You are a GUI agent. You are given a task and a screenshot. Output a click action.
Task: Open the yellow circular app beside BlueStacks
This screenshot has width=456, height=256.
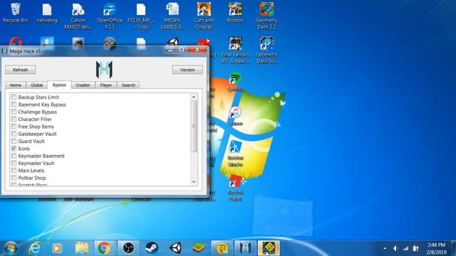222,248
